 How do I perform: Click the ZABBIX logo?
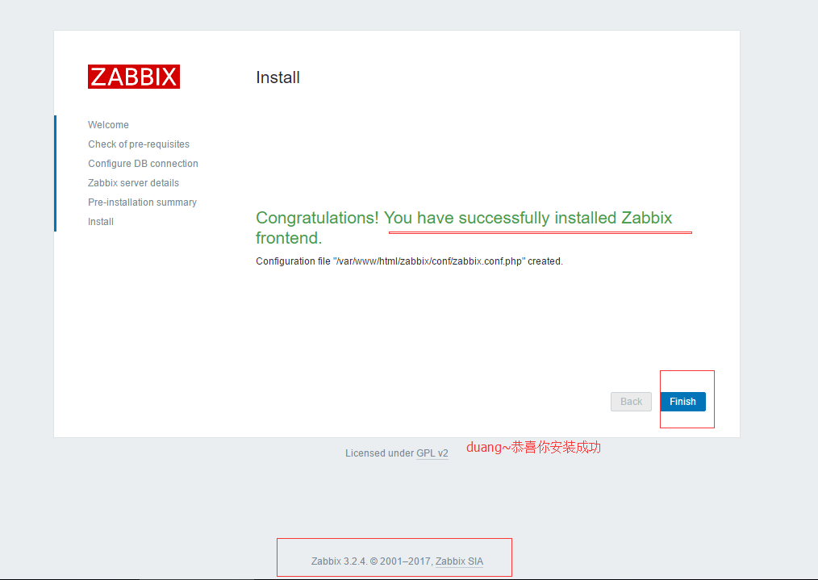tap(134, 77)
